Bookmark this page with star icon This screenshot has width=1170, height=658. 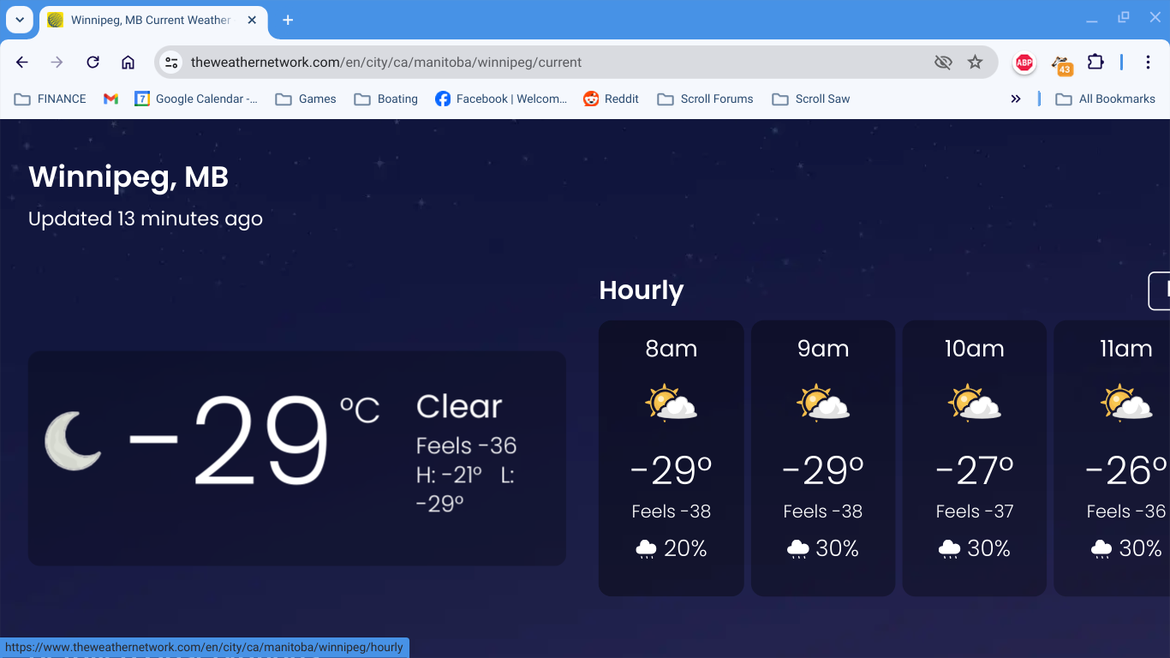point(975,63)
